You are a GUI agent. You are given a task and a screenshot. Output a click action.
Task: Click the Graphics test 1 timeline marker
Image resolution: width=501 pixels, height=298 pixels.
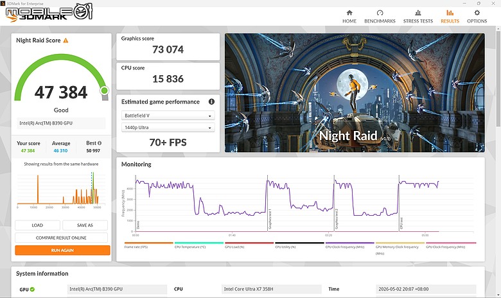[270, 219]
